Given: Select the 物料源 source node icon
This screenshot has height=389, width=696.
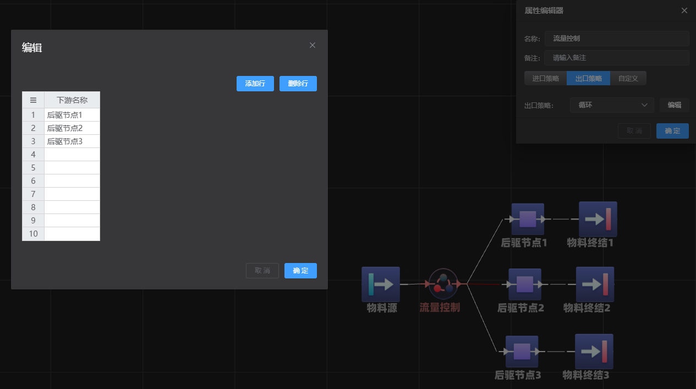Looking at the screenshot, I should [381, 284].
